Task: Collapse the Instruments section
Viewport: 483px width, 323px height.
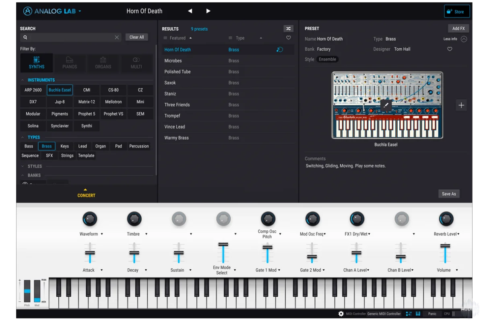Action: coord(23,80)
